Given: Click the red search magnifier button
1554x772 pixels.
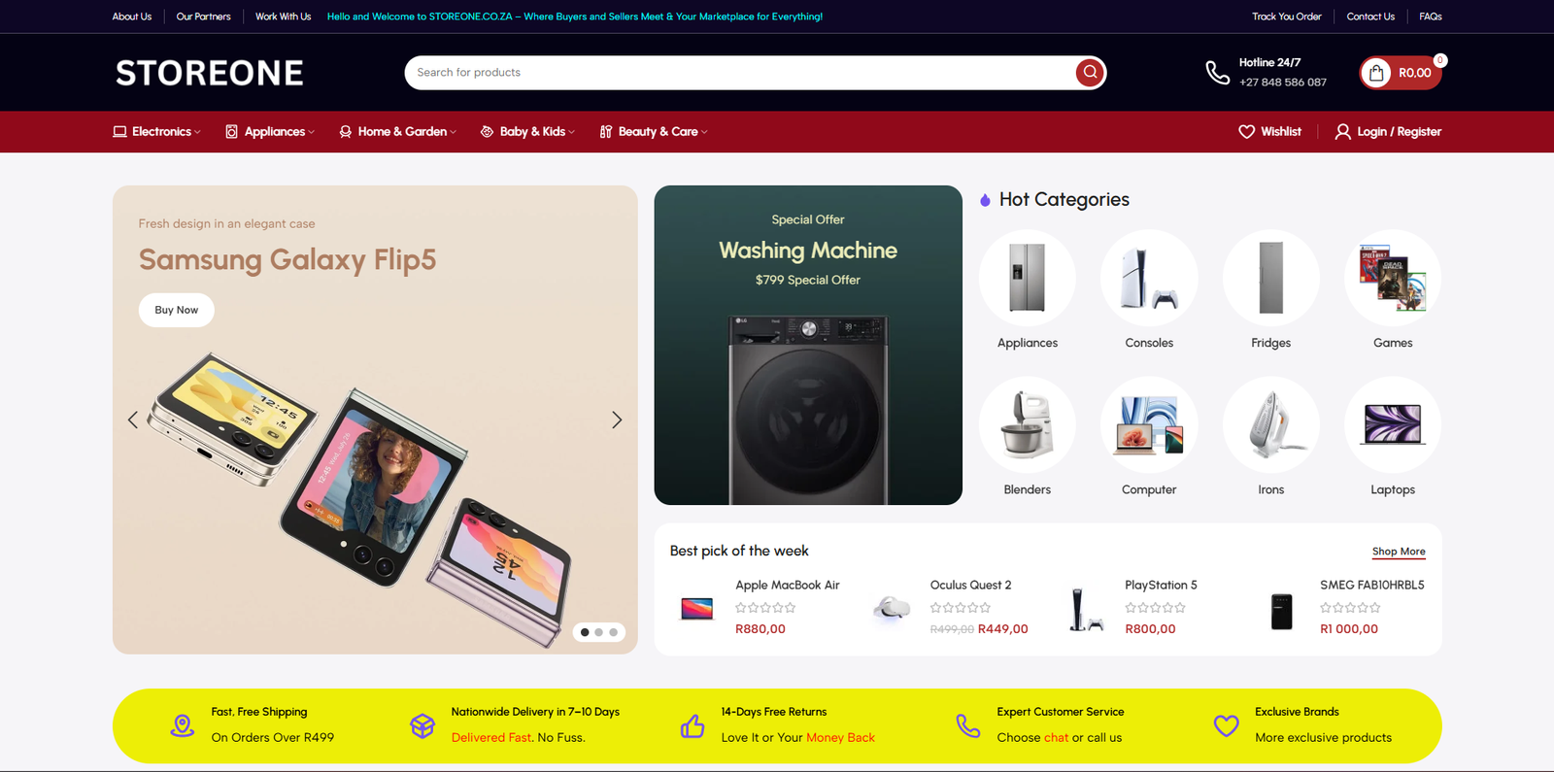Looking at the screenshot, I should 1090,72.
